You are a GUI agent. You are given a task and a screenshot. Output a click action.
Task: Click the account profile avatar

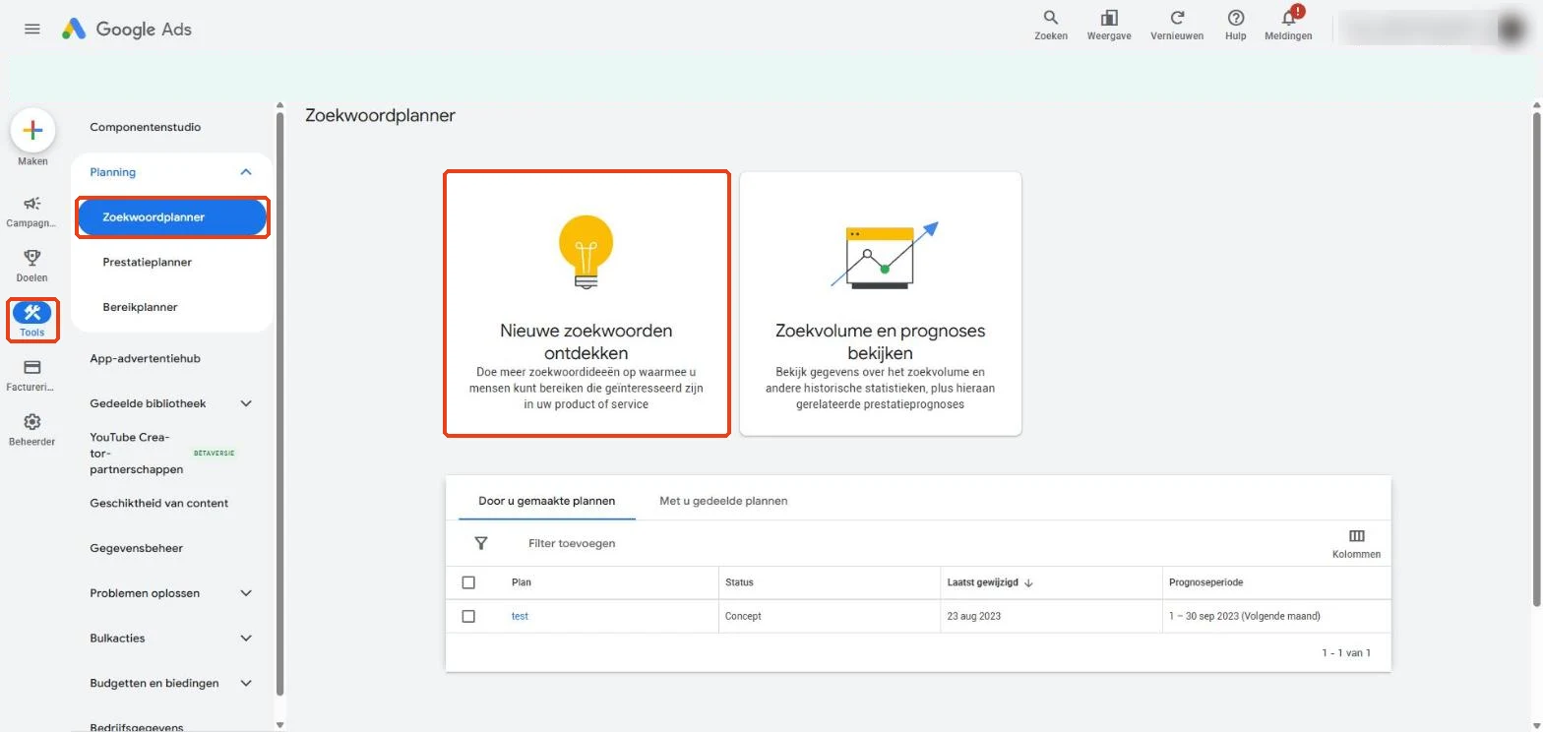[x=1511, y=29]
